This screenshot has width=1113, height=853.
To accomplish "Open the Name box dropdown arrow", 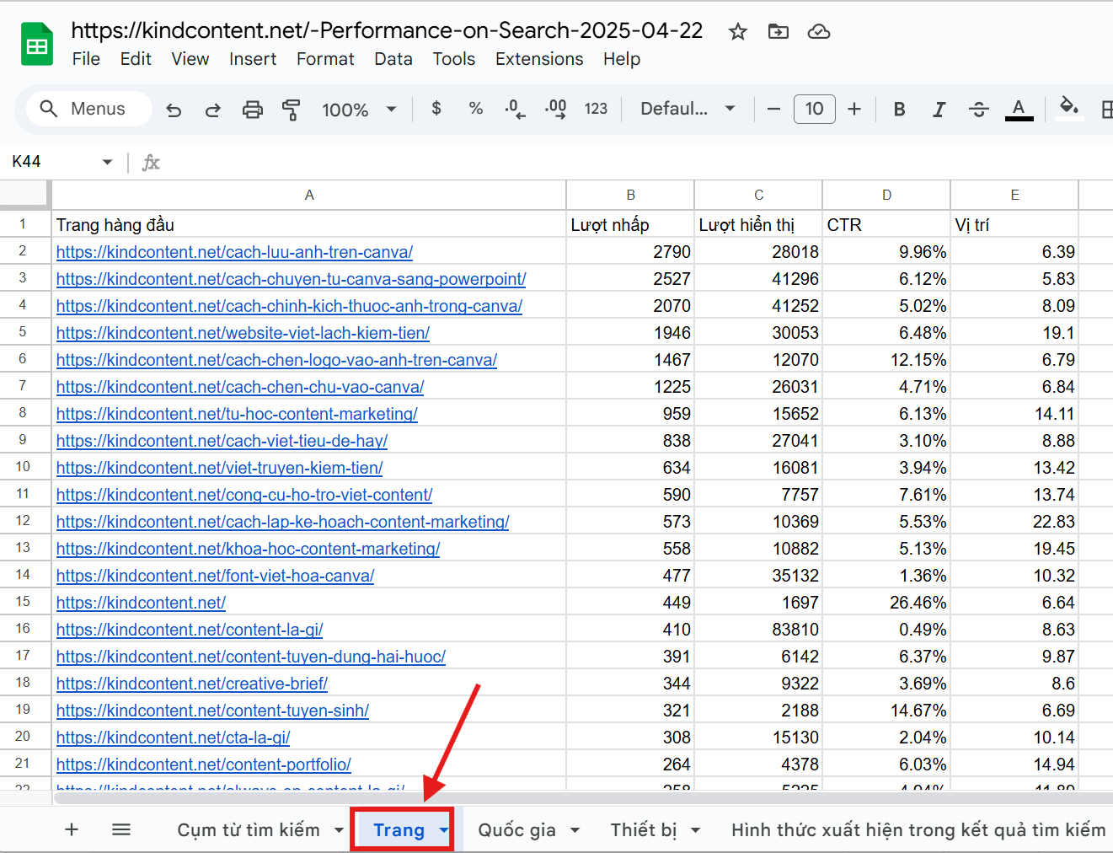I will 107,162.
